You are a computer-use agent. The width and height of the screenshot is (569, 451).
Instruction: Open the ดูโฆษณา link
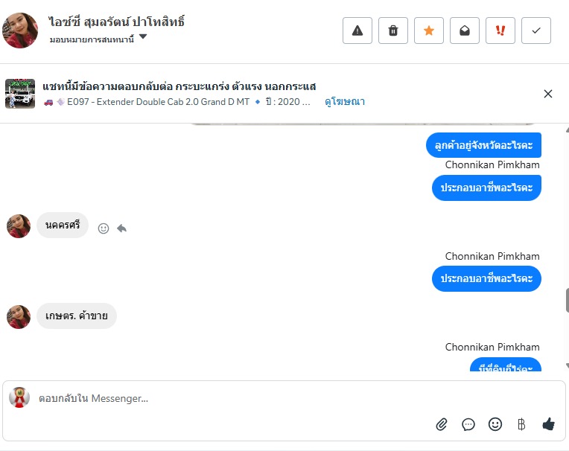345,102
